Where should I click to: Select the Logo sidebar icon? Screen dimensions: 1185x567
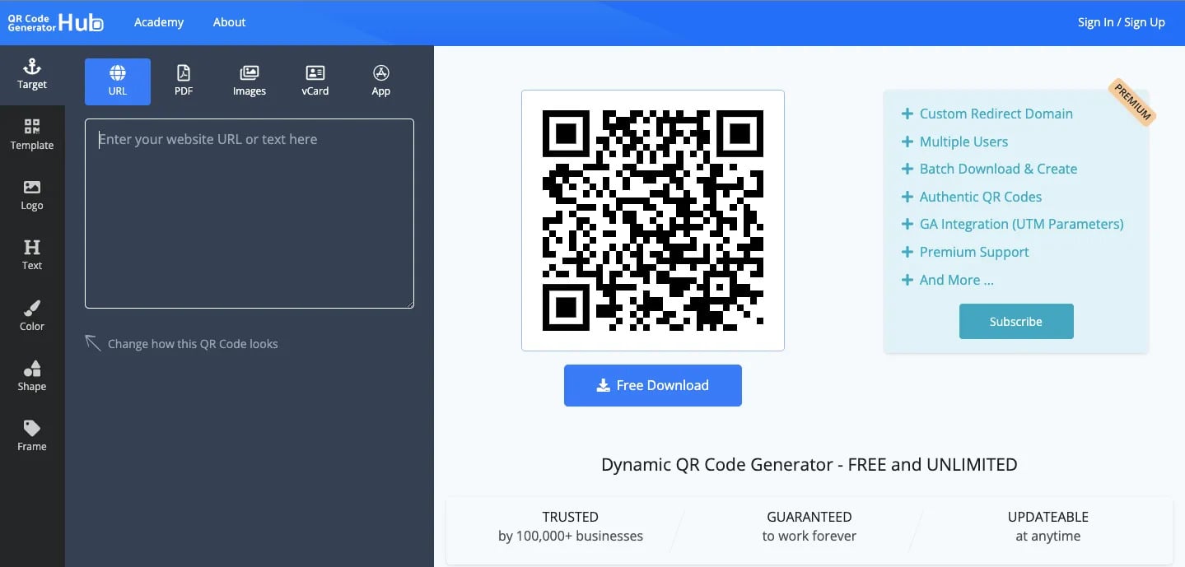click(32, 195)
